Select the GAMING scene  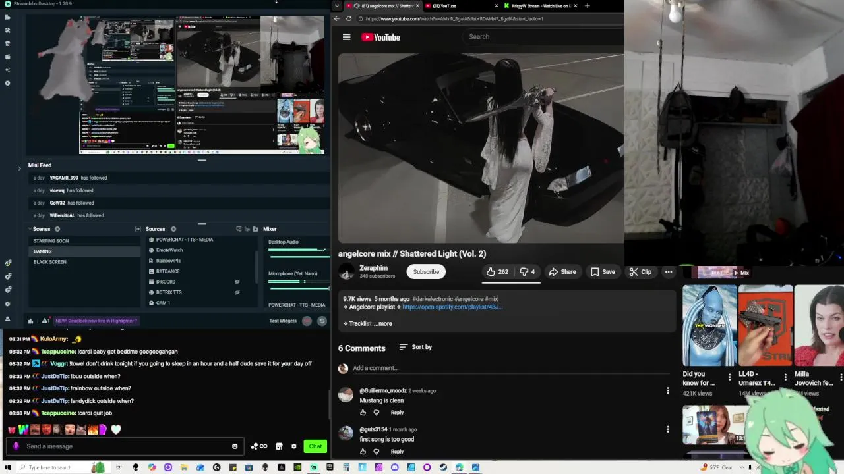(84, 251)
